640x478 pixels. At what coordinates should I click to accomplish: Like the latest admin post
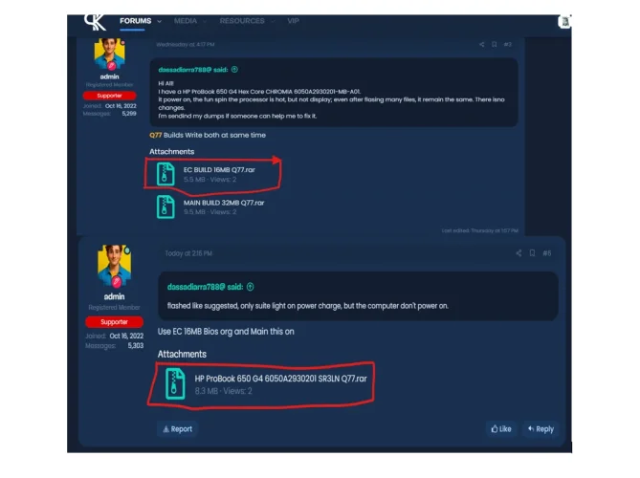click(501, 429)
